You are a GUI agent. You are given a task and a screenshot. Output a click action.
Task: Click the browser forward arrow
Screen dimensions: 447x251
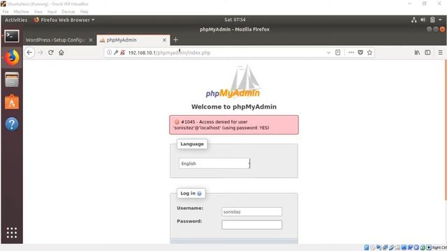(41, 53)
